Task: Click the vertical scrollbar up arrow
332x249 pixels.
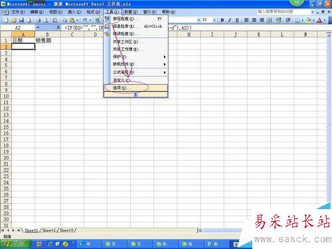Action: 329,35
